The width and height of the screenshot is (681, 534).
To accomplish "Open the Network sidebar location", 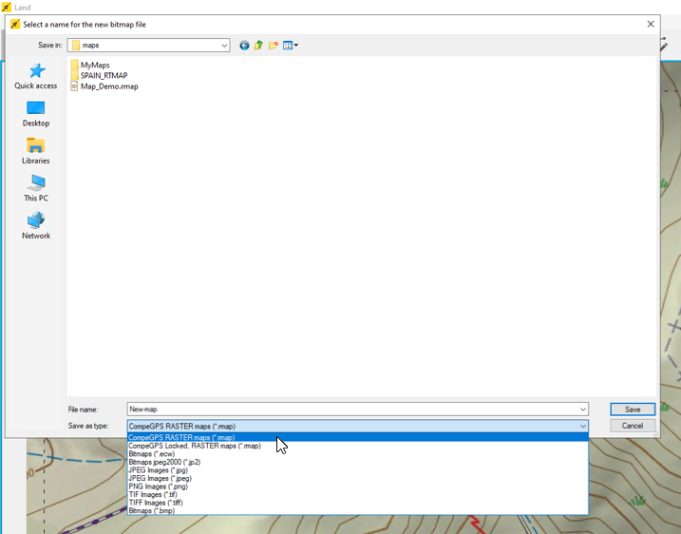I will tap(35, 226).
